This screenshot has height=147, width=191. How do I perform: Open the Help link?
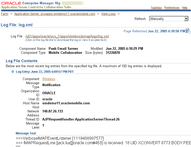pyautogui.click(x=185, y=8)
